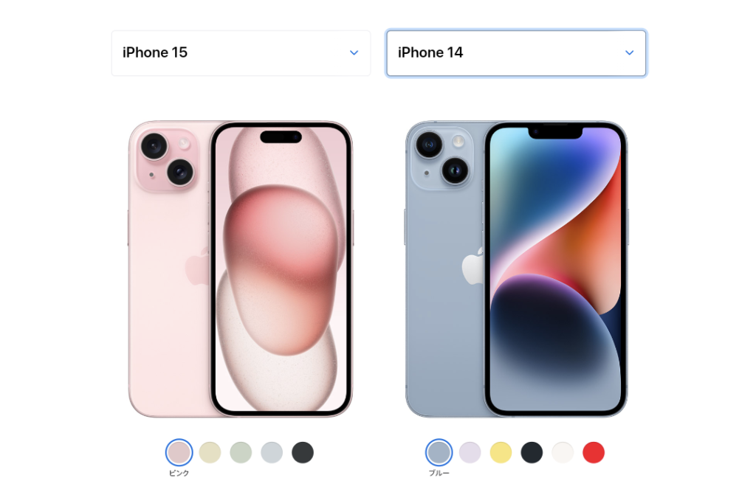Click the iPhone 14 text in selector

(430, 52)
